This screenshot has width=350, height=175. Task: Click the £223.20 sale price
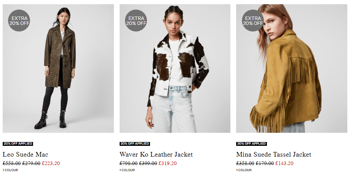(51, 163)
